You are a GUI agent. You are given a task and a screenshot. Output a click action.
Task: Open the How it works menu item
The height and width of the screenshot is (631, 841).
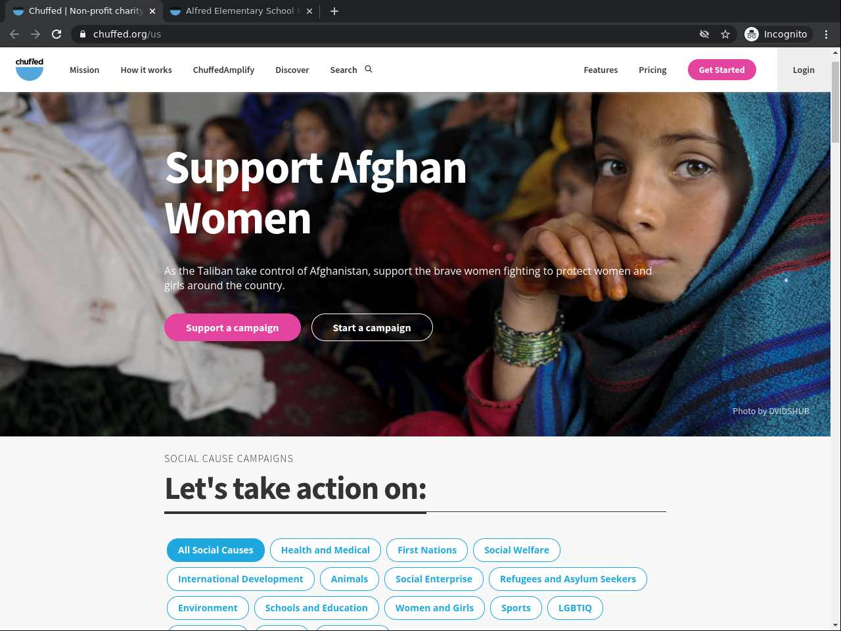pyautogui.click(x=146, y=70)
